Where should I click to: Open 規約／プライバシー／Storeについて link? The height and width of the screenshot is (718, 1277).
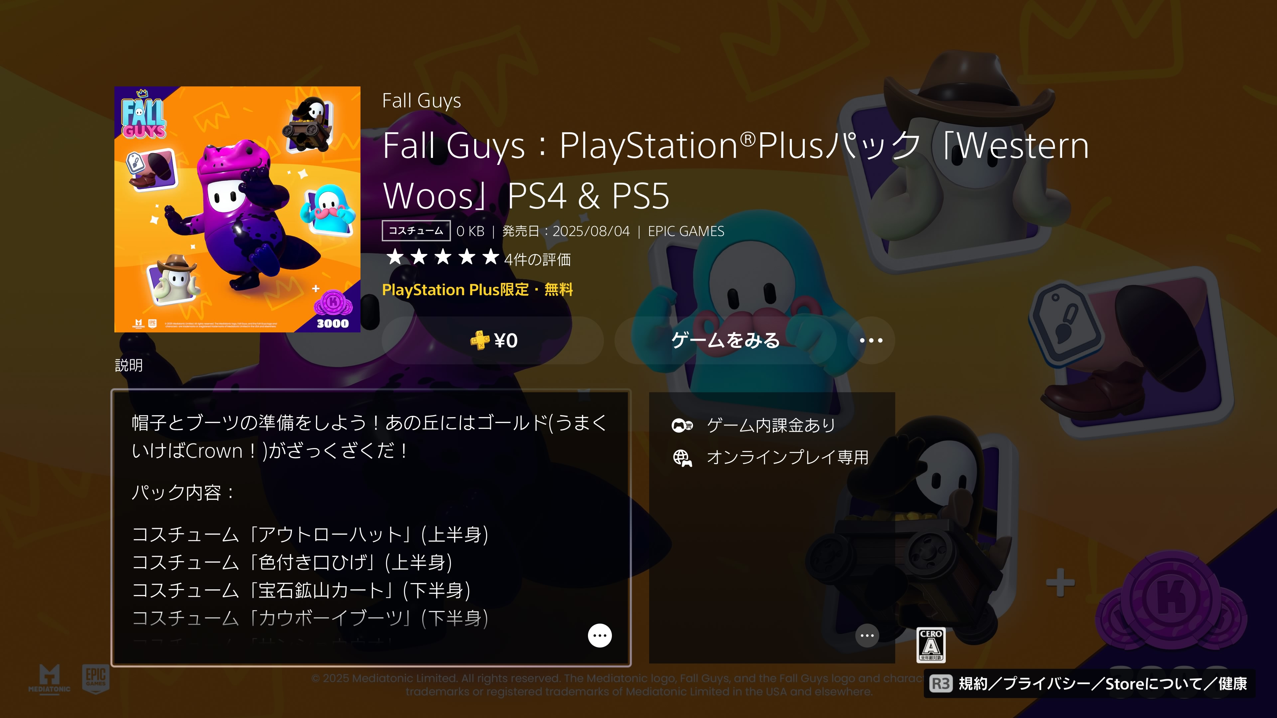(1102, 684)
